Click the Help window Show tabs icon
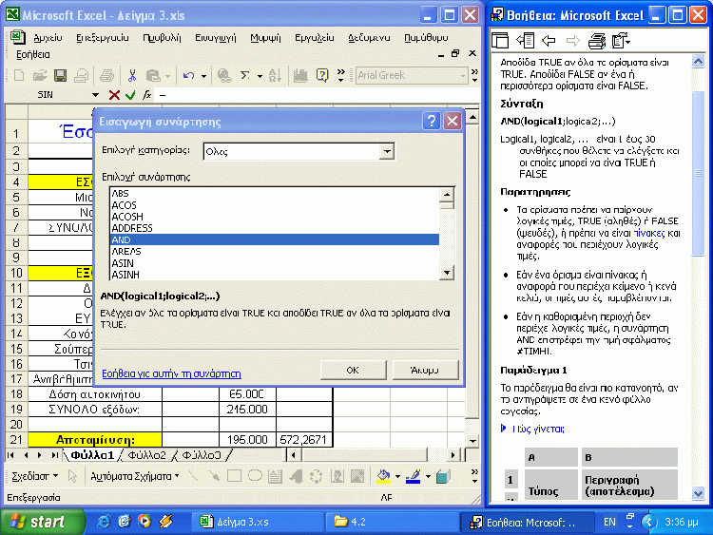This screenshot has height=535, width=713. (x=525, y=41)
